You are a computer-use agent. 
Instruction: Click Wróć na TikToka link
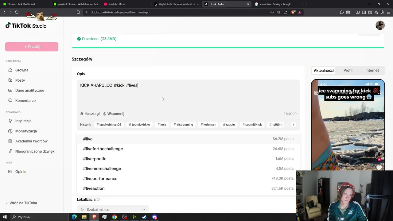(21, 203)
